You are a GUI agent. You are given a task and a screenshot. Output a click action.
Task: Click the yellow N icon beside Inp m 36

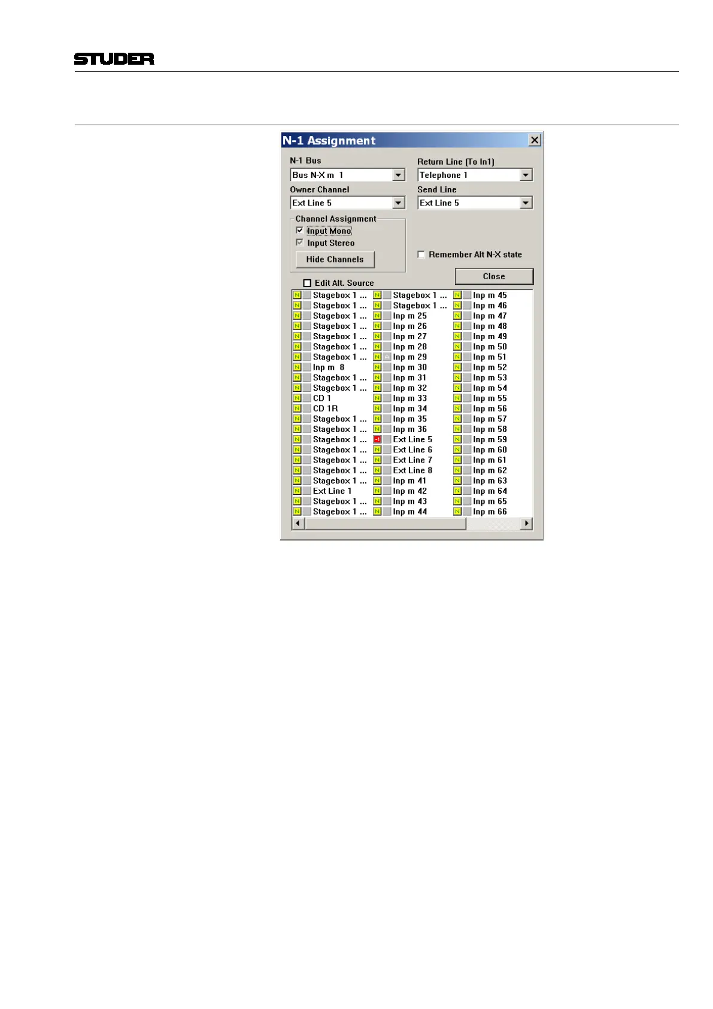pos(377,430)
